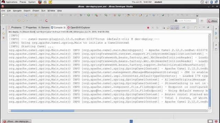Image resolution: width=220 pixels, height=123 pixels.
Task: Click the horizontal scrollbar right arrow
Action: pyautogui.click(x=207, y=111)
